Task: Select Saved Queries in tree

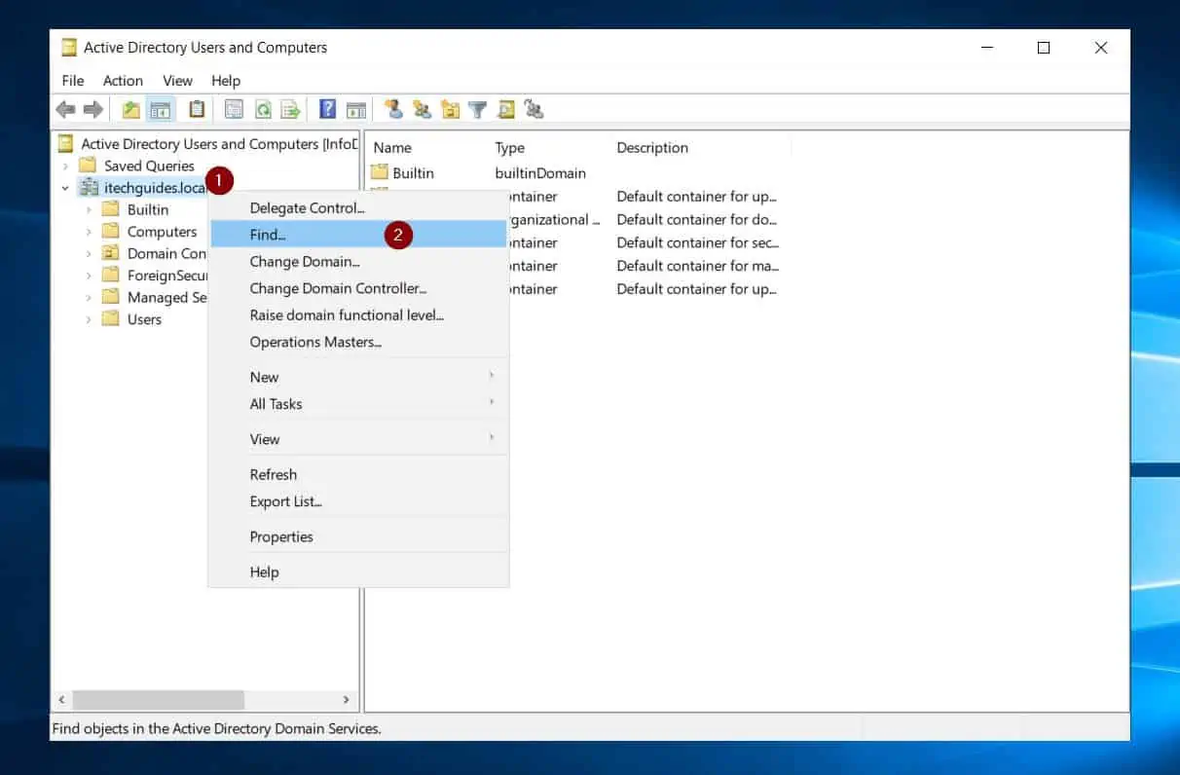Action: coord(149,166)
